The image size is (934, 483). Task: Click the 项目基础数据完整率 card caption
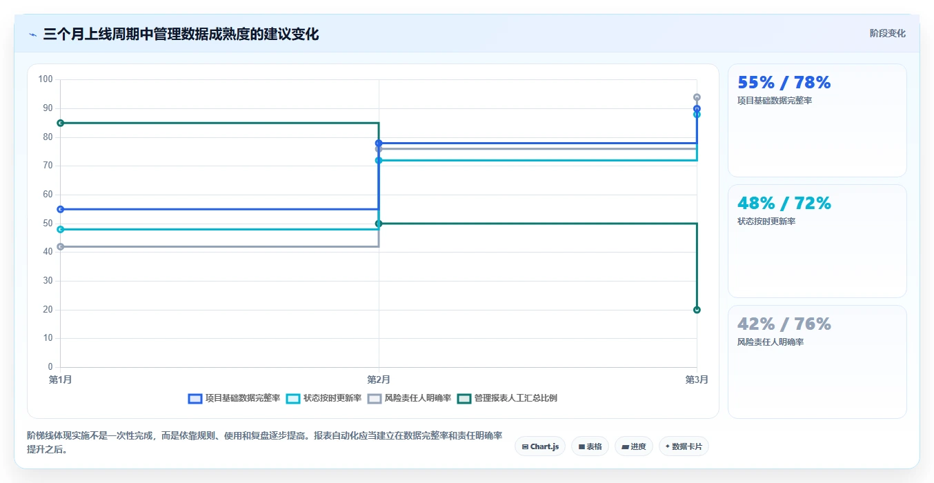[775, 101]
